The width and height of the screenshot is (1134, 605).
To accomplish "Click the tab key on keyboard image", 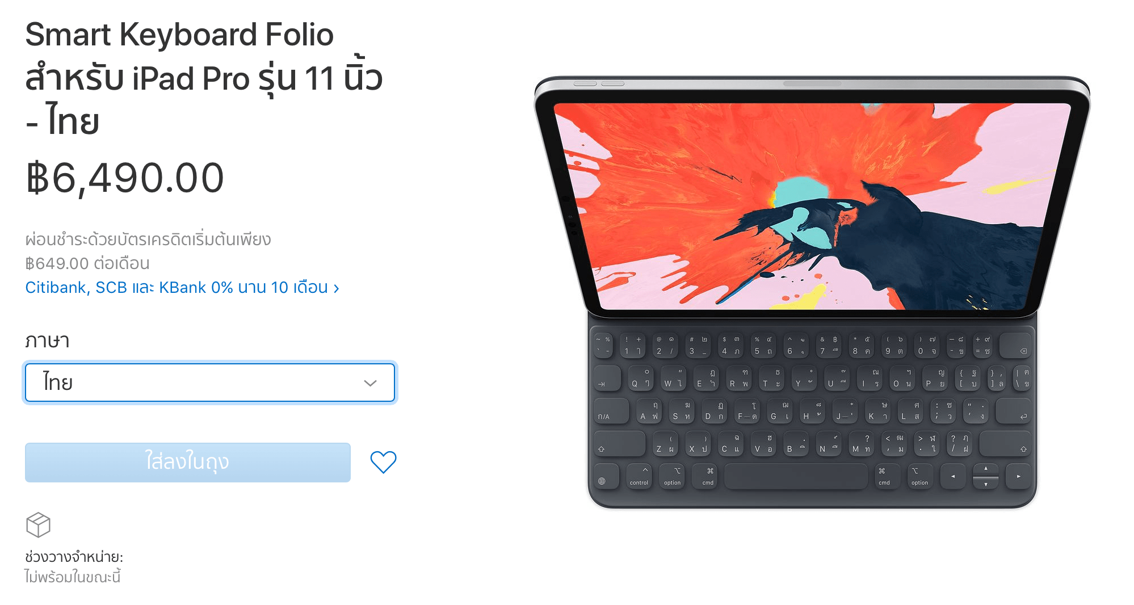I will tap(607, 379).
